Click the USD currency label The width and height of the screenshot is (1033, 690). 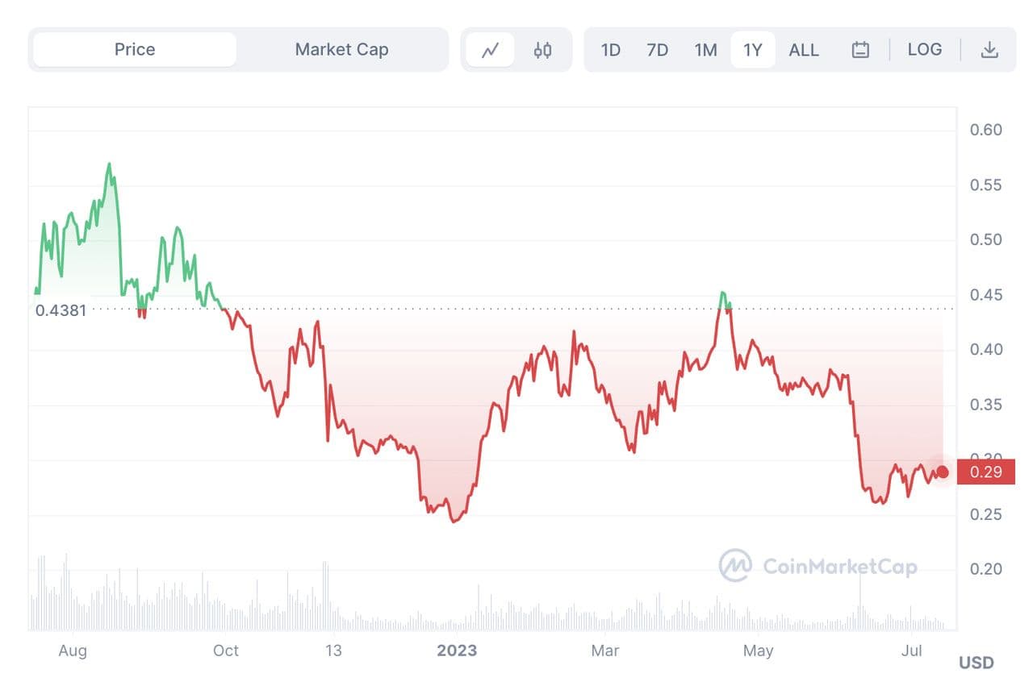tap(976, 663)
